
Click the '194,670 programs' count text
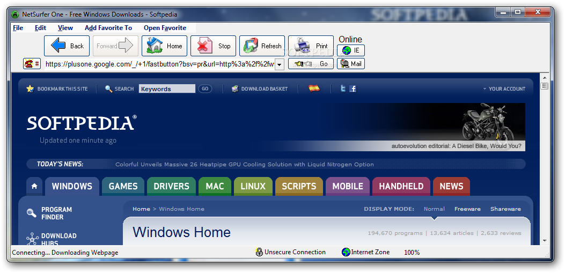[x=395, y=233]
